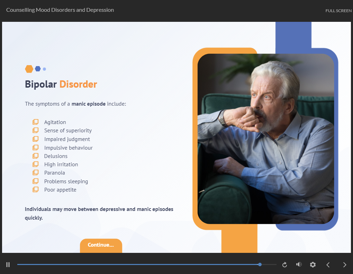Click the blue seek bar handle
This screenshot has width=353, height=274.
coord(260,264)
